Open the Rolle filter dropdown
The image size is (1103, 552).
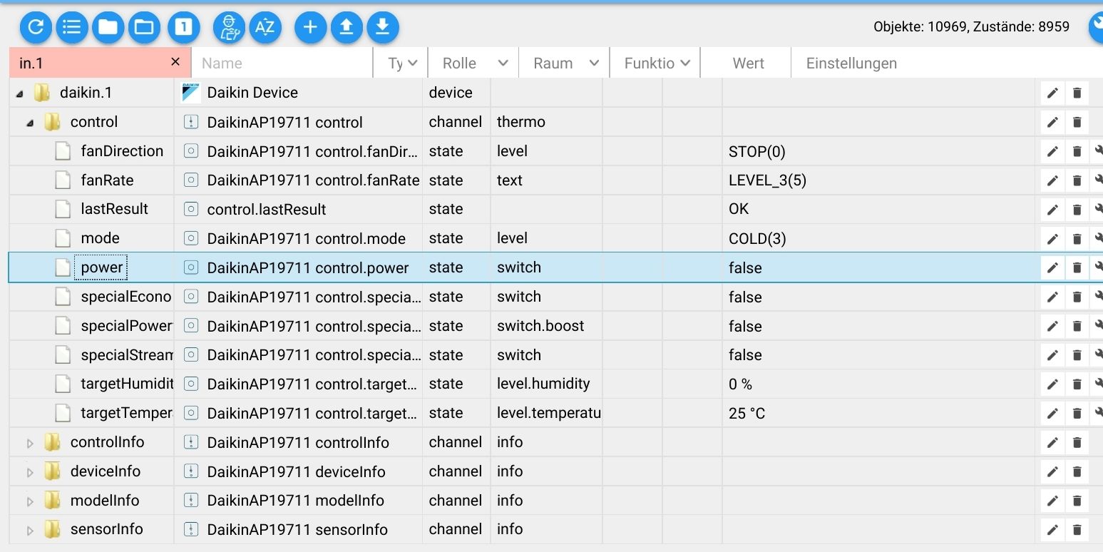point(473,63)
